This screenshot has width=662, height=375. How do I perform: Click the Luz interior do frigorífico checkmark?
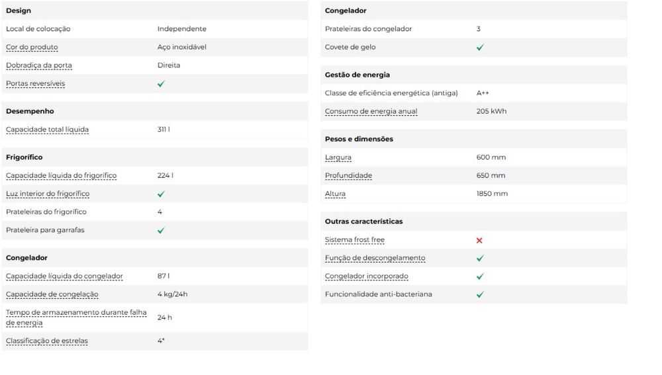coord(161,194)
